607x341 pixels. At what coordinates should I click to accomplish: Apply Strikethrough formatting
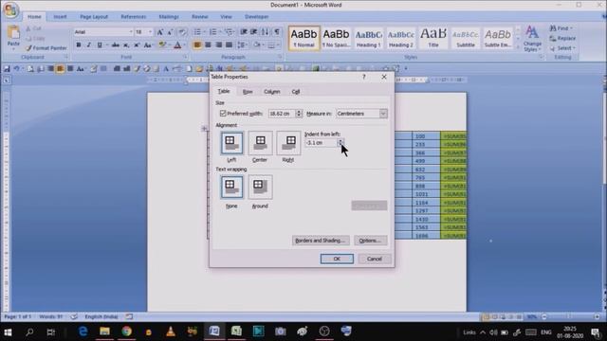click(x=116, y=45)
